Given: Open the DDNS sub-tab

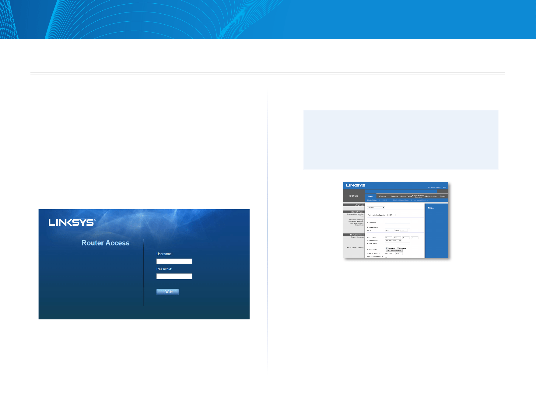Looking at the screenshot, I should pos(385,200).
